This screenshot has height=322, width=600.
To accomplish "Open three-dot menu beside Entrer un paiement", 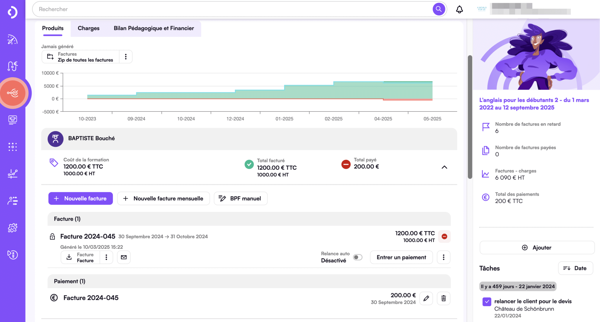I will coord(443,257).
